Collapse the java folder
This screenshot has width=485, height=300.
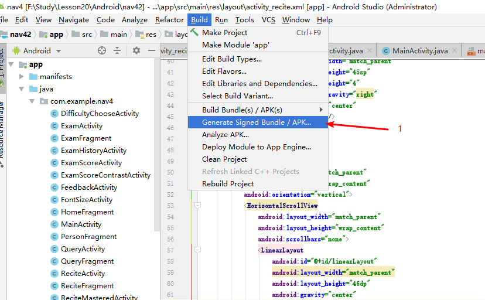click(x=21, y=89)
